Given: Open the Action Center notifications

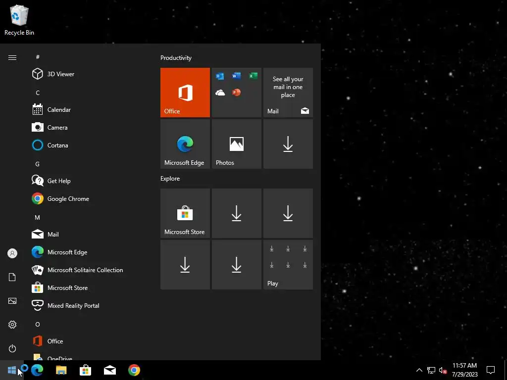Looking at the screenshot, I should [491, 370].
